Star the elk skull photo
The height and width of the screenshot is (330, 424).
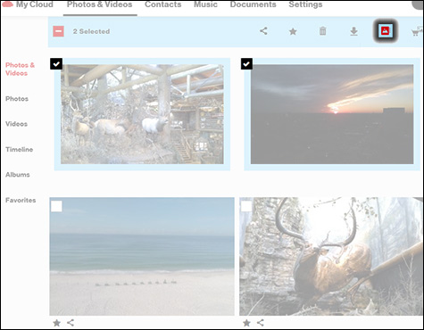246,323
